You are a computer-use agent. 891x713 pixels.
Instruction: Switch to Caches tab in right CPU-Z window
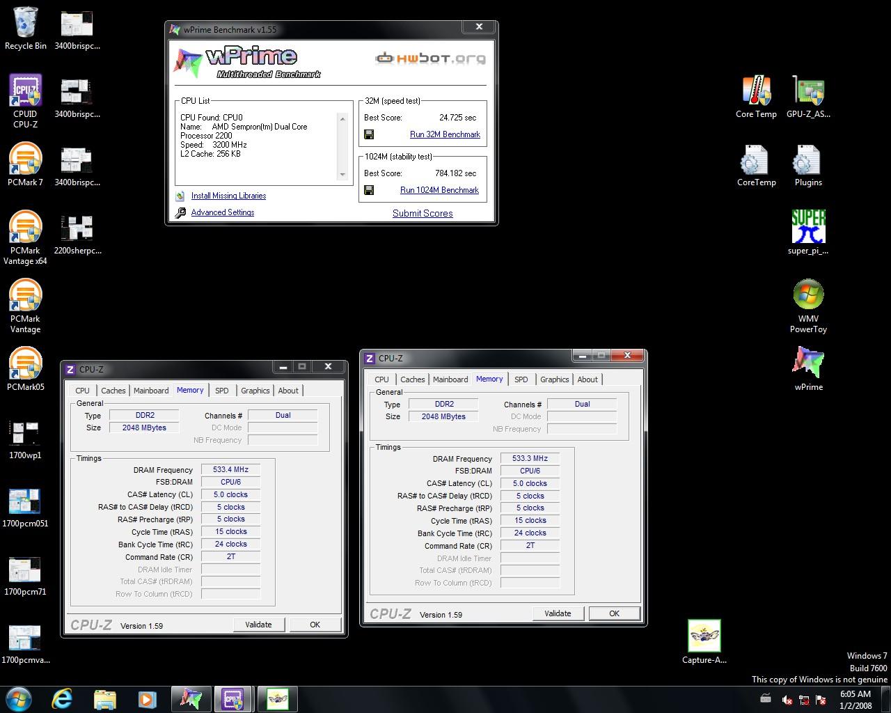pyautogui.click(x=413, y=379)
